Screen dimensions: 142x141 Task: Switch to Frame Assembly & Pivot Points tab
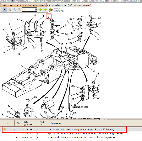24,5
